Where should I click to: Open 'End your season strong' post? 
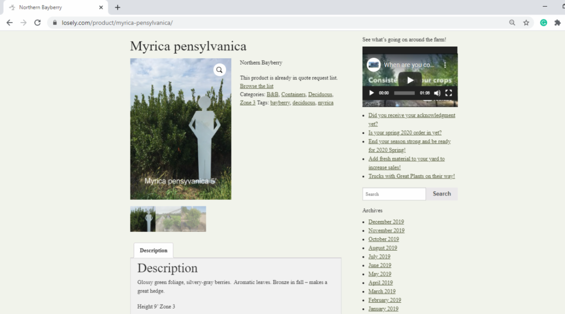[410, 146]
